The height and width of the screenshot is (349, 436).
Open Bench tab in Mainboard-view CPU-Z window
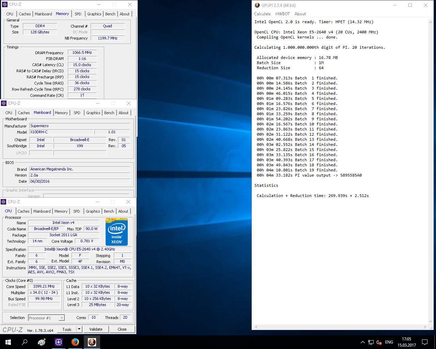(109, 113)
